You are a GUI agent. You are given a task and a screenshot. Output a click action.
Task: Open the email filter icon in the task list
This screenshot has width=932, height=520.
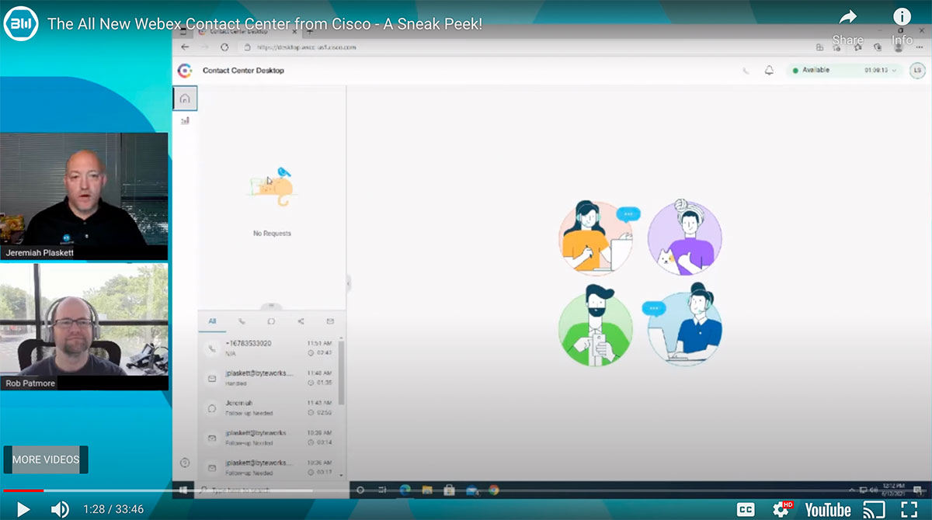[x=330, y=321]
